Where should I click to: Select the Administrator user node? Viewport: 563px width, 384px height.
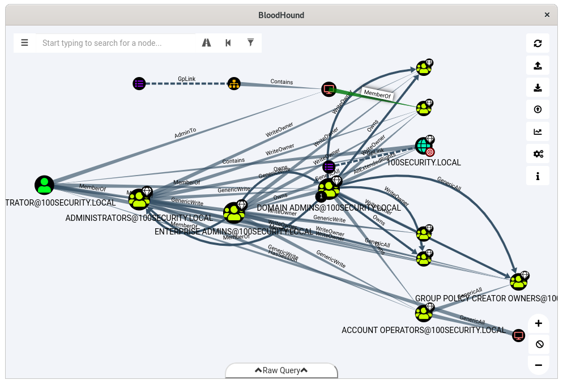[x=44, y=185]
